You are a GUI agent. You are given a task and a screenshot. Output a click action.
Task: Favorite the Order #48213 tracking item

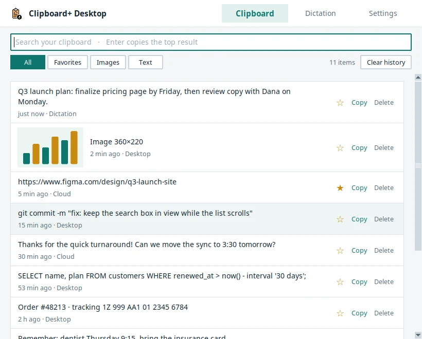[340, 313]
